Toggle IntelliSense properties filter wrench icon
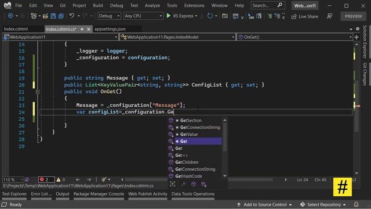The image size is (371, 209). pos(183,184)
